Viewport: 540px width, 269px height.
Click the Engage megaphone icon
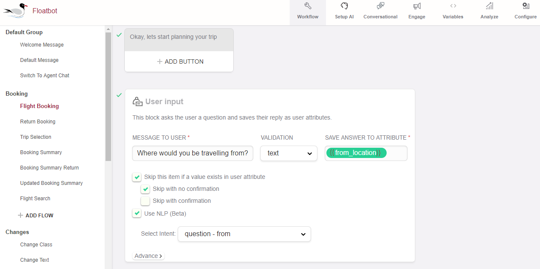tap(417, 6)
